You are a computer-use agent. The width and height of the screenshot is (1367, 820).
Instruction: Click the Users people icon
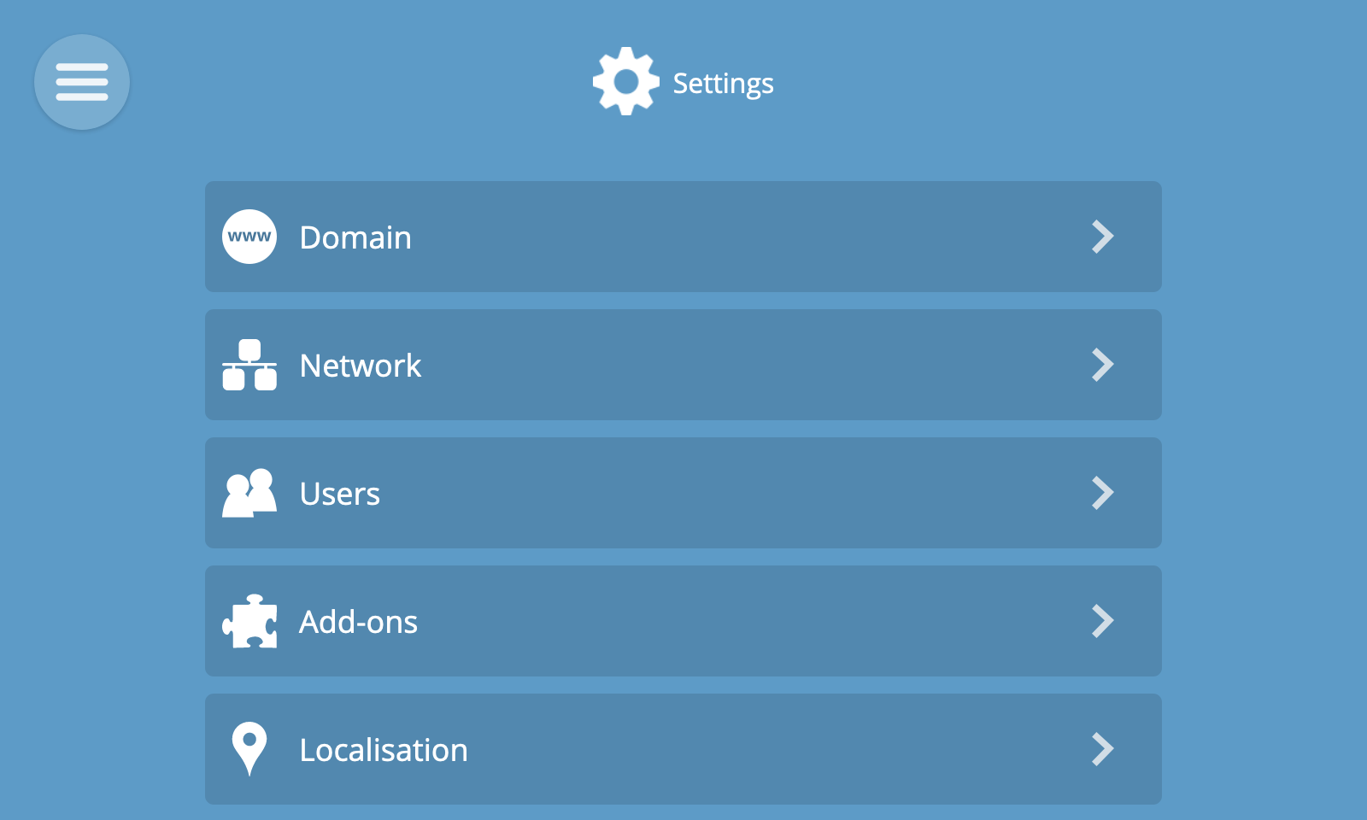249,493
